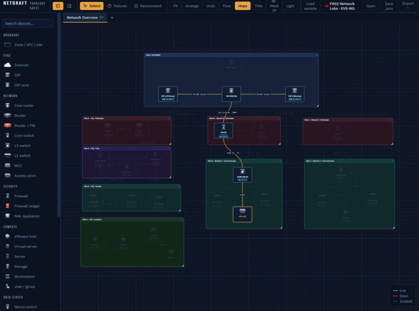Toggle the Title option
419x311 pixels.
[x=258, y=6]
